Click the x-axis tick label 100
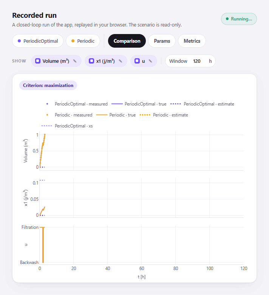Screen dimensions: 269x295 [210, 269]
